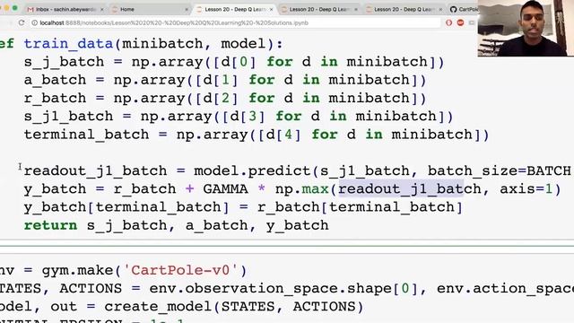Click the r_batch assignment line
The height and width of the screenshot is (323, 574).
click(x=225, y=99)
